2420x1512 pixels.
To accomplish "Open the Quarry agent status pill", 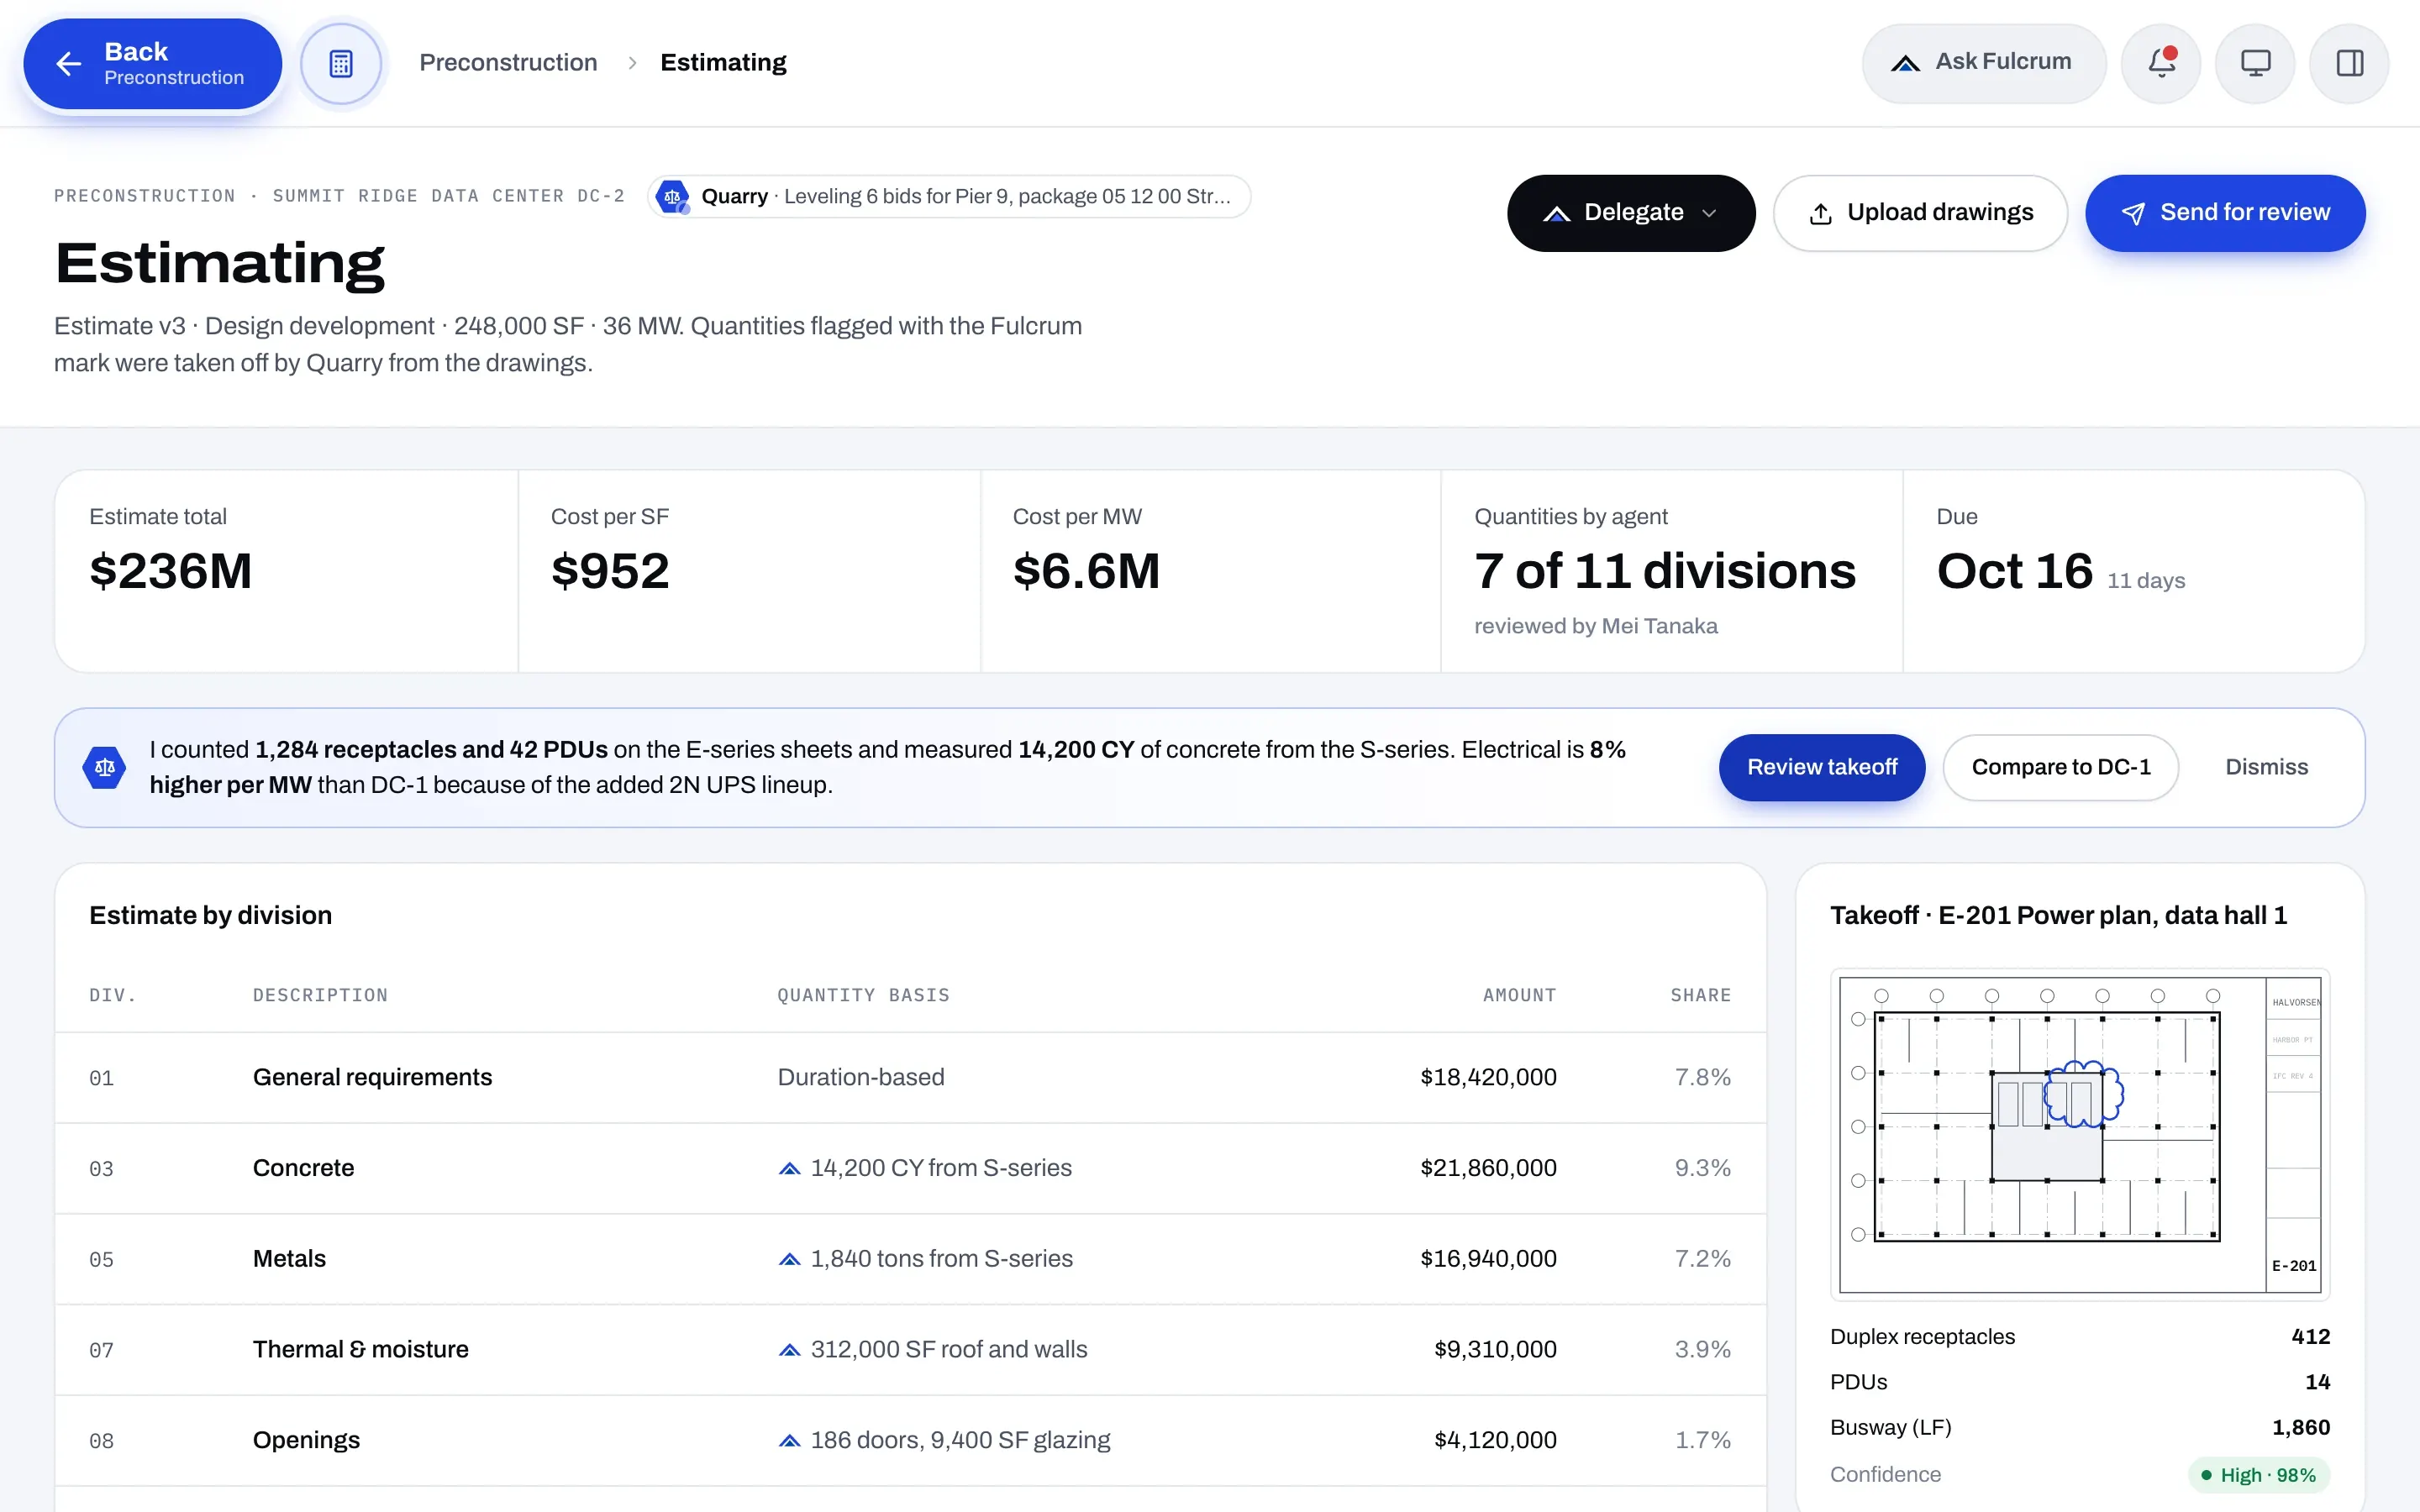I will point(949,196).
